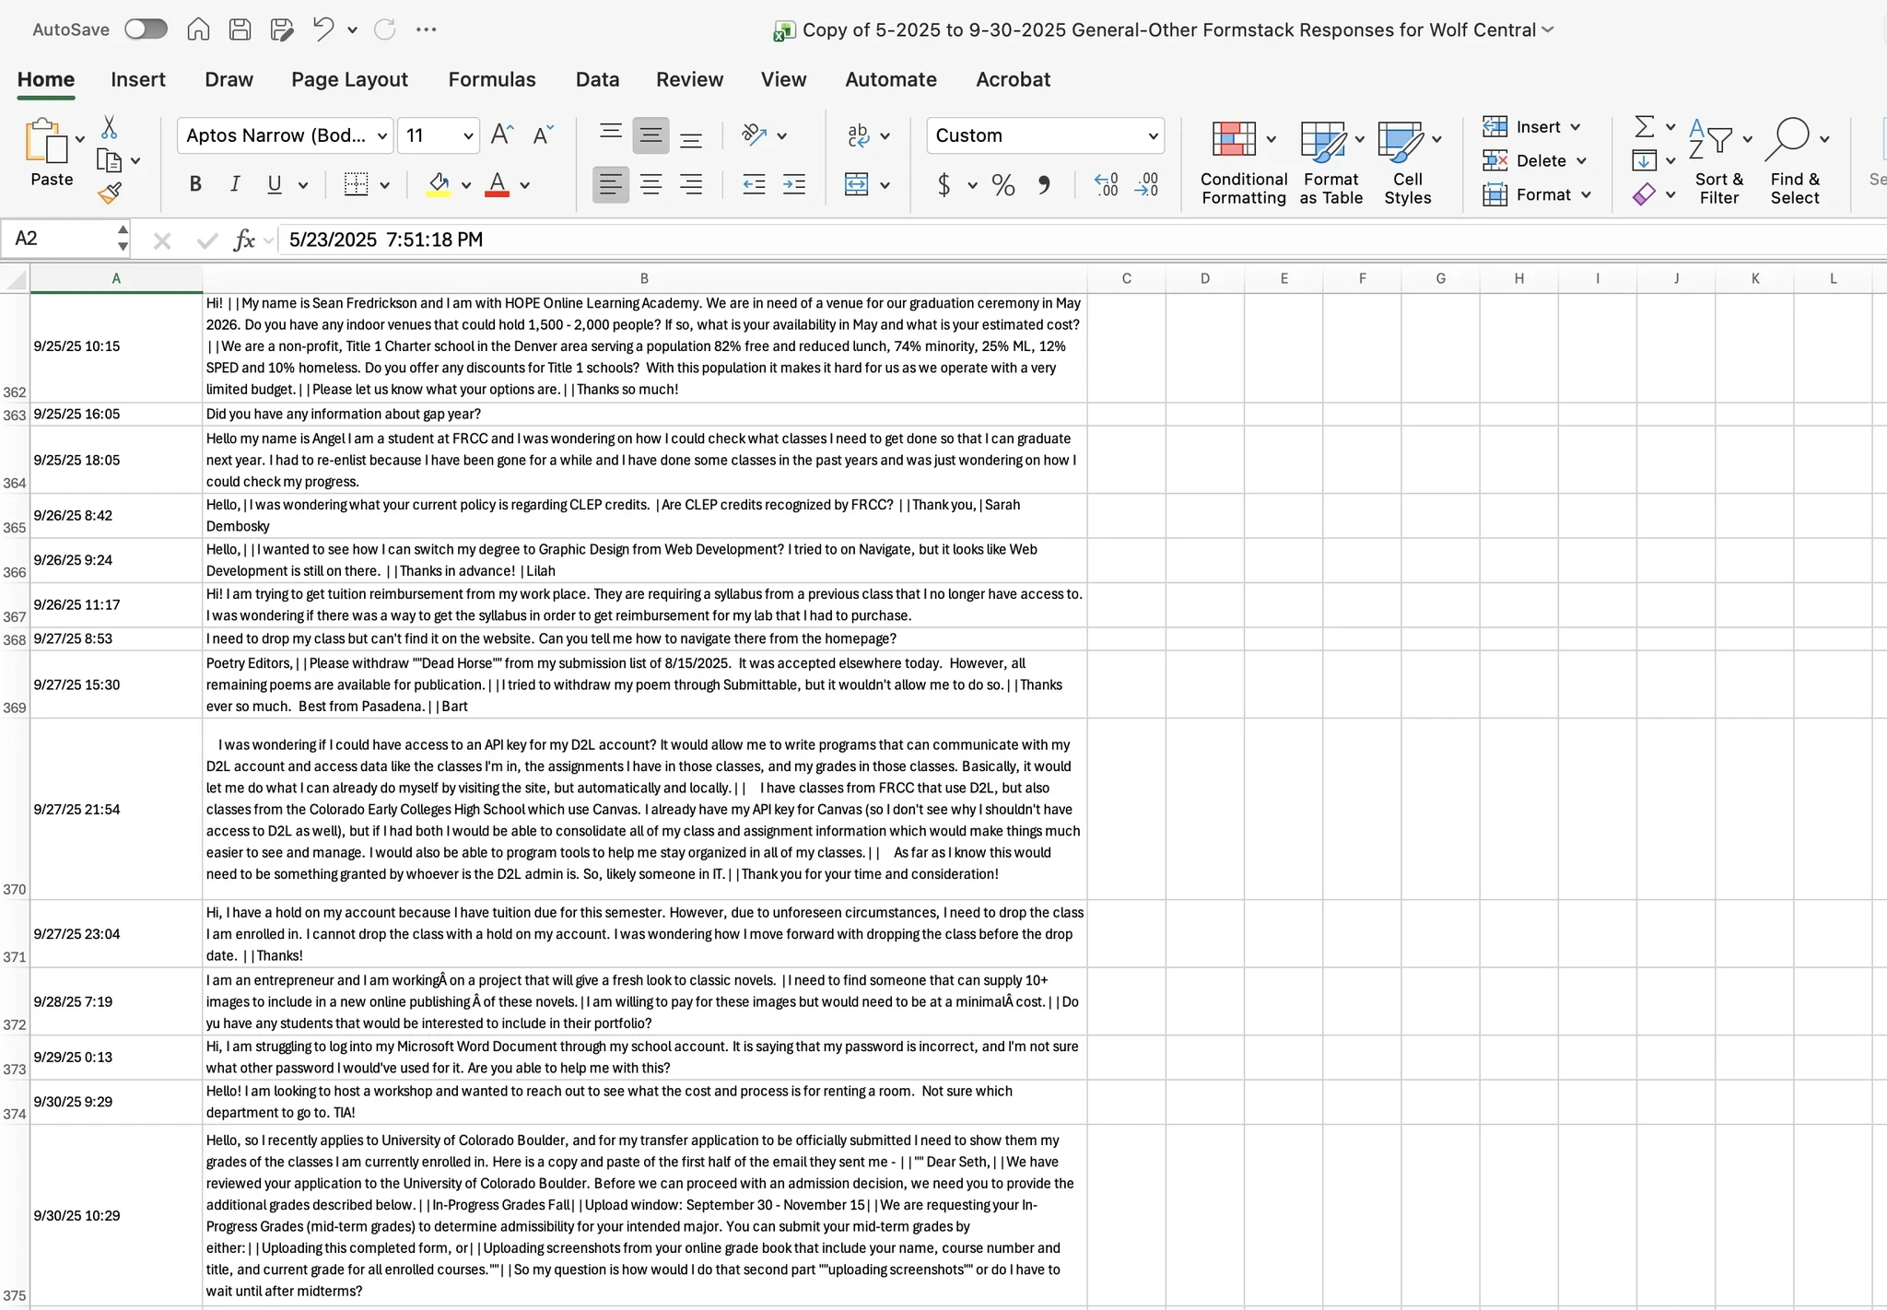Image resolution: width=1887 pixels, height=1310 pixels.
Task: Click the Wrap Text icon
Action: [858, 135]
